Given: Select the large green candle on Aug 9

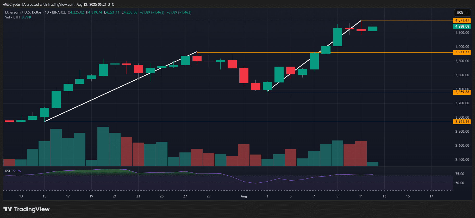Looking at the screenshot, I should (337, 37).
